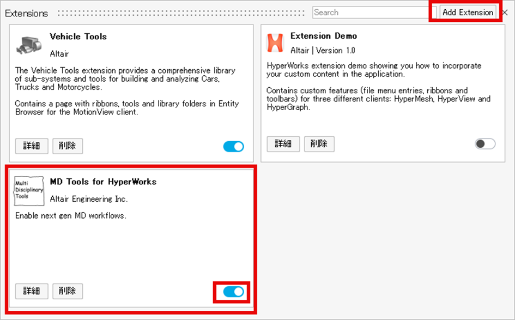The height and width of the screenshot is (320, 515).
Task: Click 削除 to remove Vehicle Tools
Action: (68, 146)
